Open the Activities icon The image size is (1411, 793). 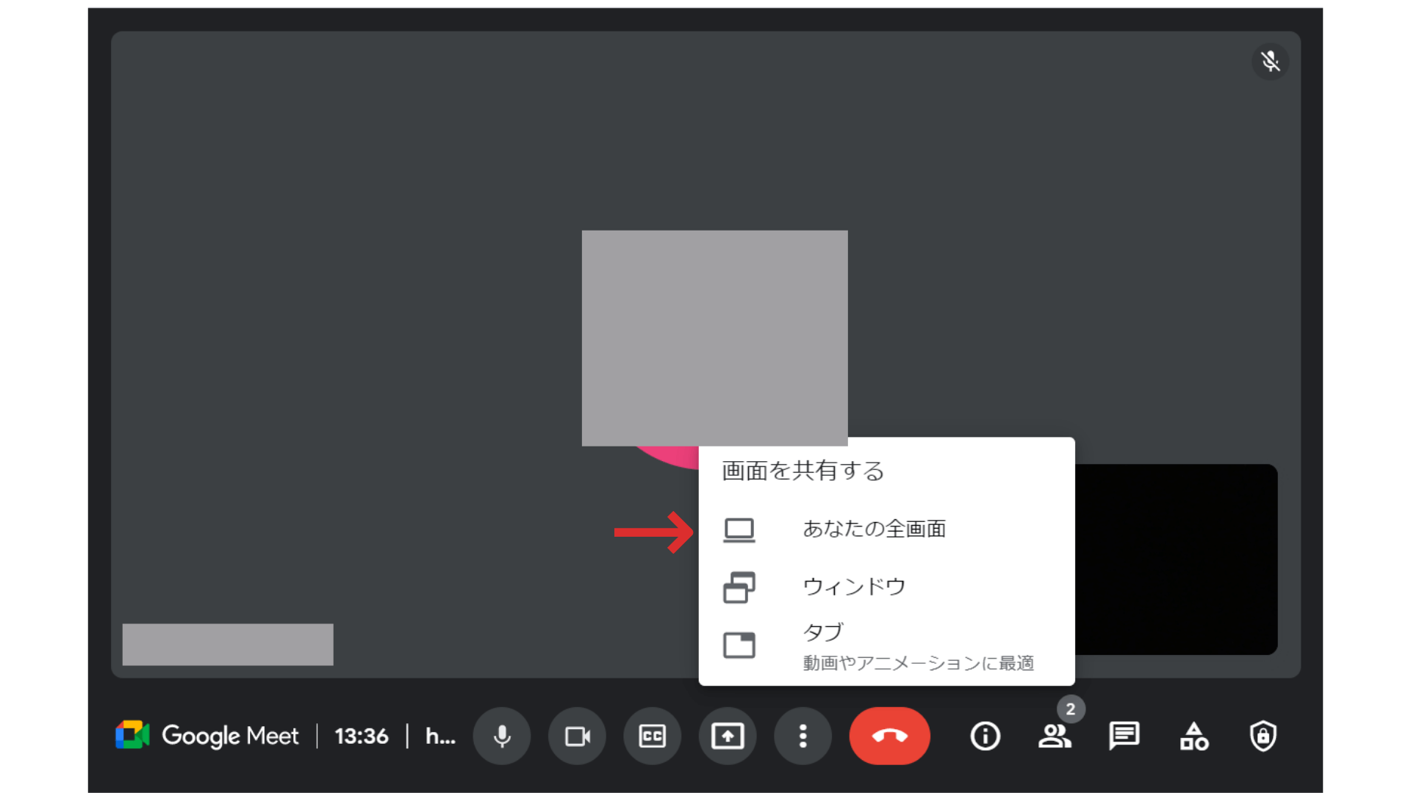pyautogui.click(x=1193, y=736)
